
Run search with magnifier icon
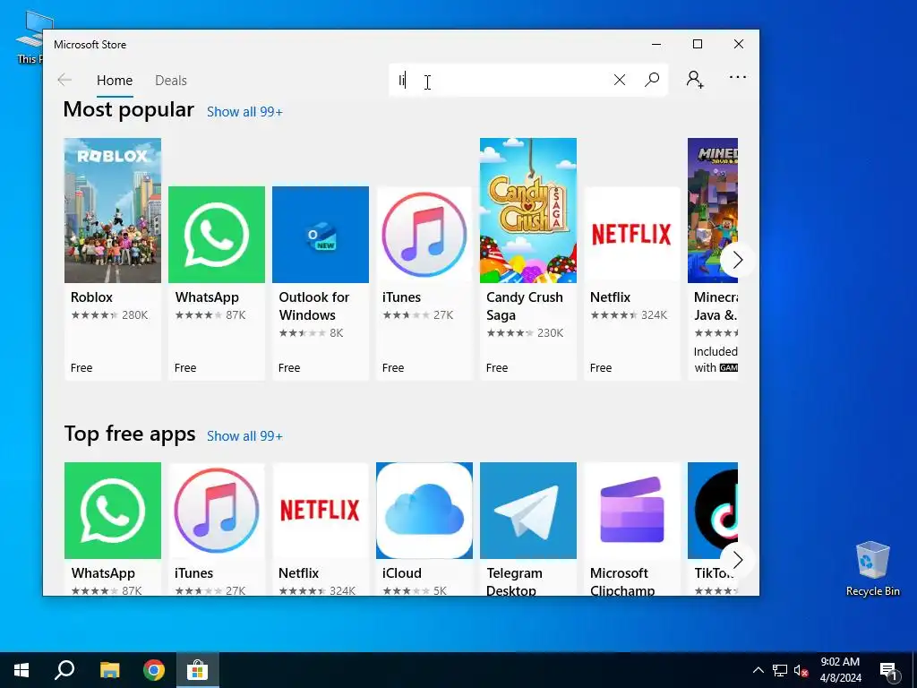click(x=652, y=80)
